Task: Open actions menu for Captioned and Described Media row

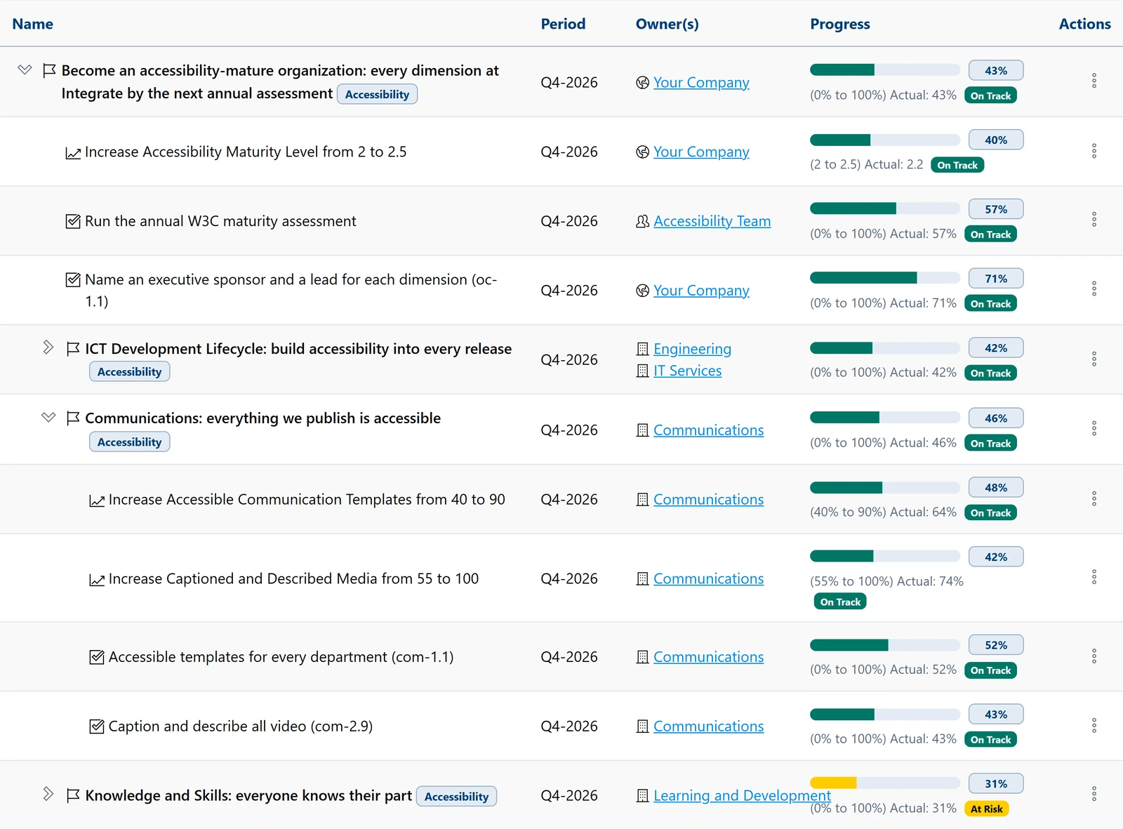Action: 1094,577
